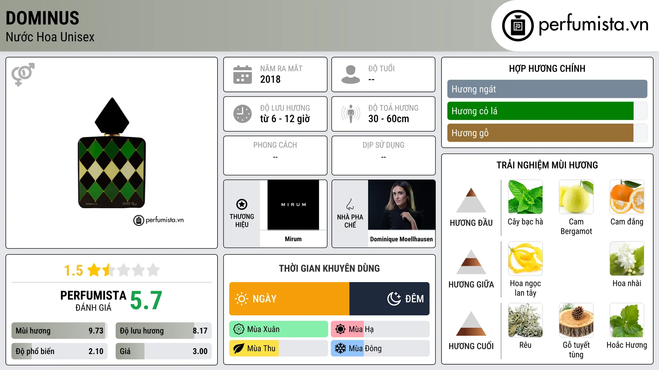This screenshot has width=659, height=370.
Task: Select the Đêm nighttime segment
Action: pos(389,299)
